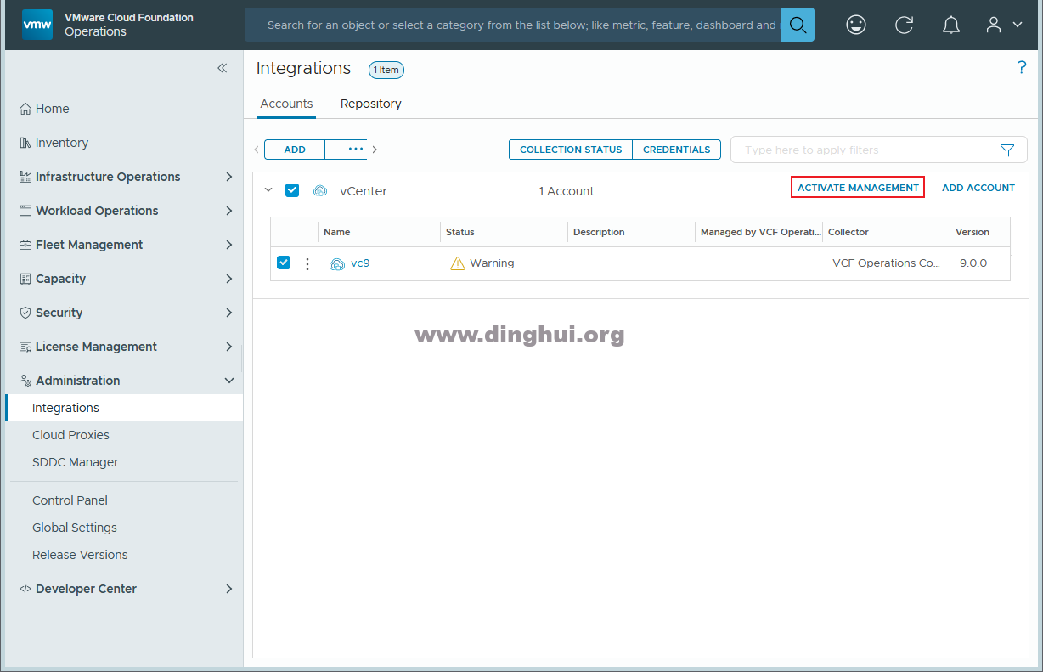Click the CREDENTIALS button
1043x672 pixels.
(x=677, y=150)
